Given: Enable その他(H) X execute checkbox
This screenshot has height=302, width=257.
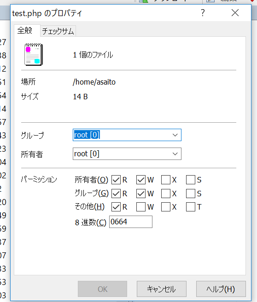Looking at the screenshot, I should click(166, 207).
